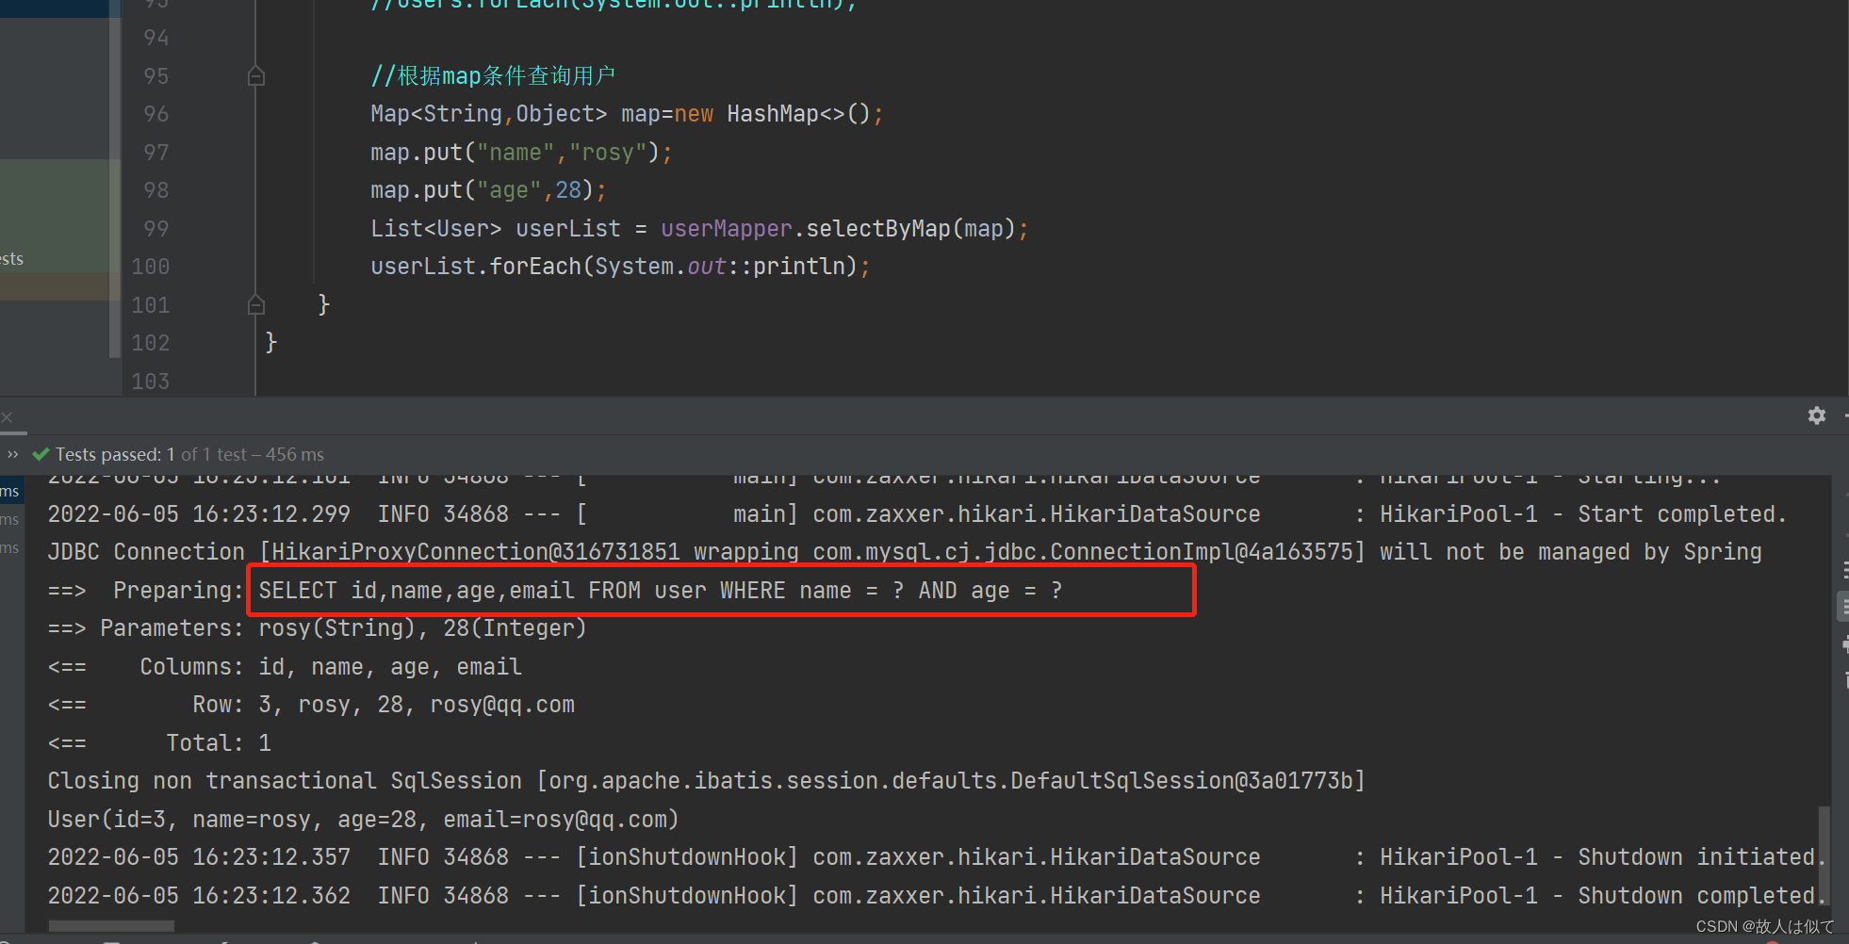
Task: Click 'Row: 3, rosy, 28, rosy@qq.com' line
Action: pyautogui.click(x=384, y=705)
